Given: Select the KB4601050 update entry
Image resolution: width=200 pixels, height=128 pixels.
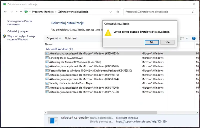Looking at the screenshot, I should coord(75,62).
